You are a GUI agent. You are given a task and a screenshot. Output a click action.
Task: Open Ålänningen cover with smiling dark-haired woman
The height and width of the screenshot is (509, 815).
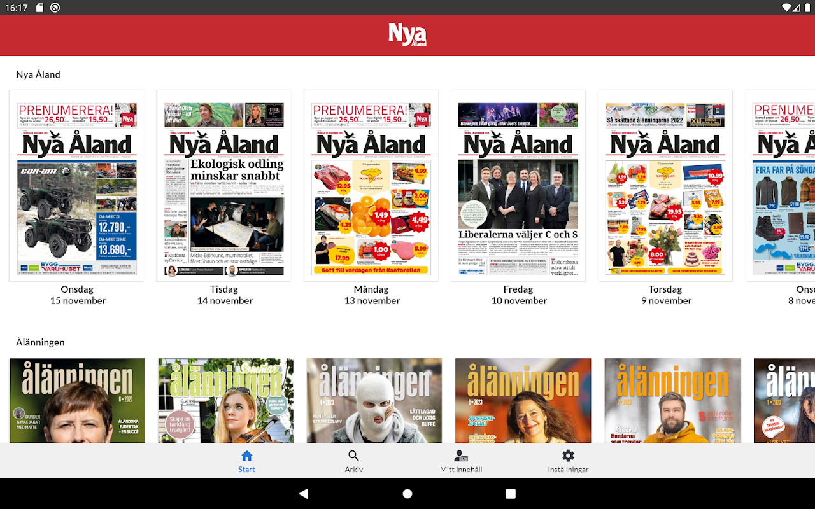click(x=523, y=400)
